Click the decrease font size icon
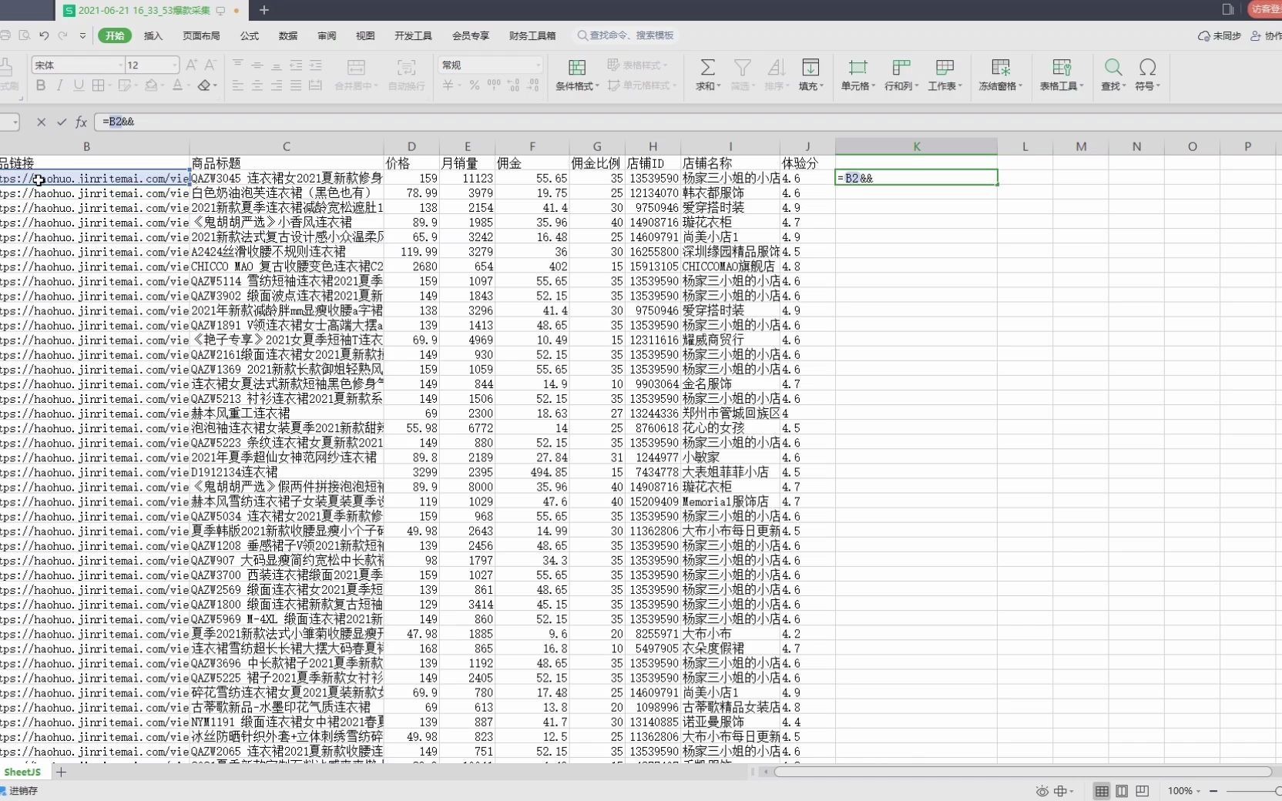The image size is (1282, 801). point(210,65)
